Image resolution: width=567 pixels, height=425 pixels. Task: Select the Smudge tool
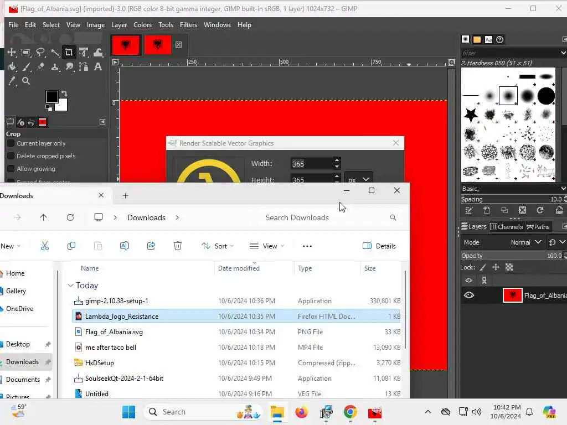point(69,67)
